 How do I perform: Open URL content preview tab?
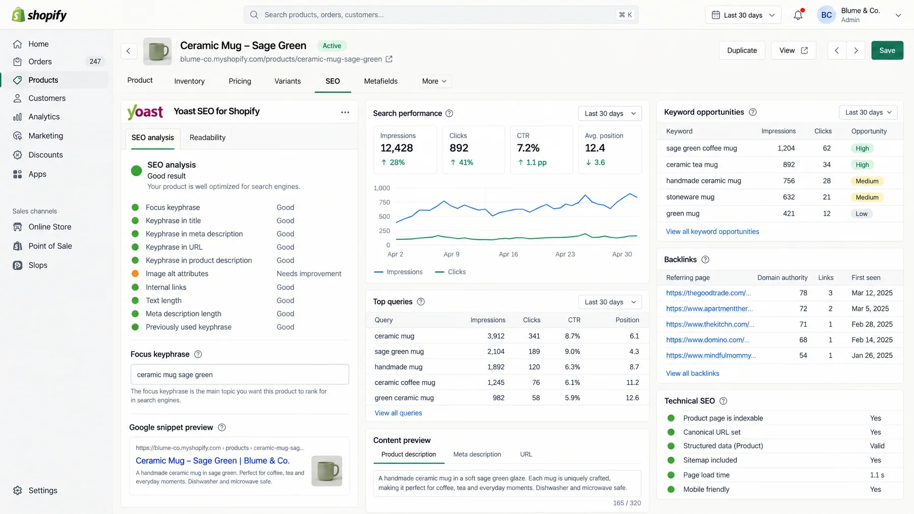[x=526, y=455]
